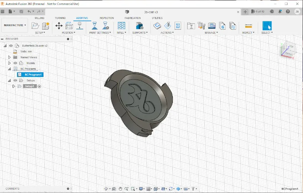
Task: Collapse the browser panel arrows
Action: [x=2, y=39]
